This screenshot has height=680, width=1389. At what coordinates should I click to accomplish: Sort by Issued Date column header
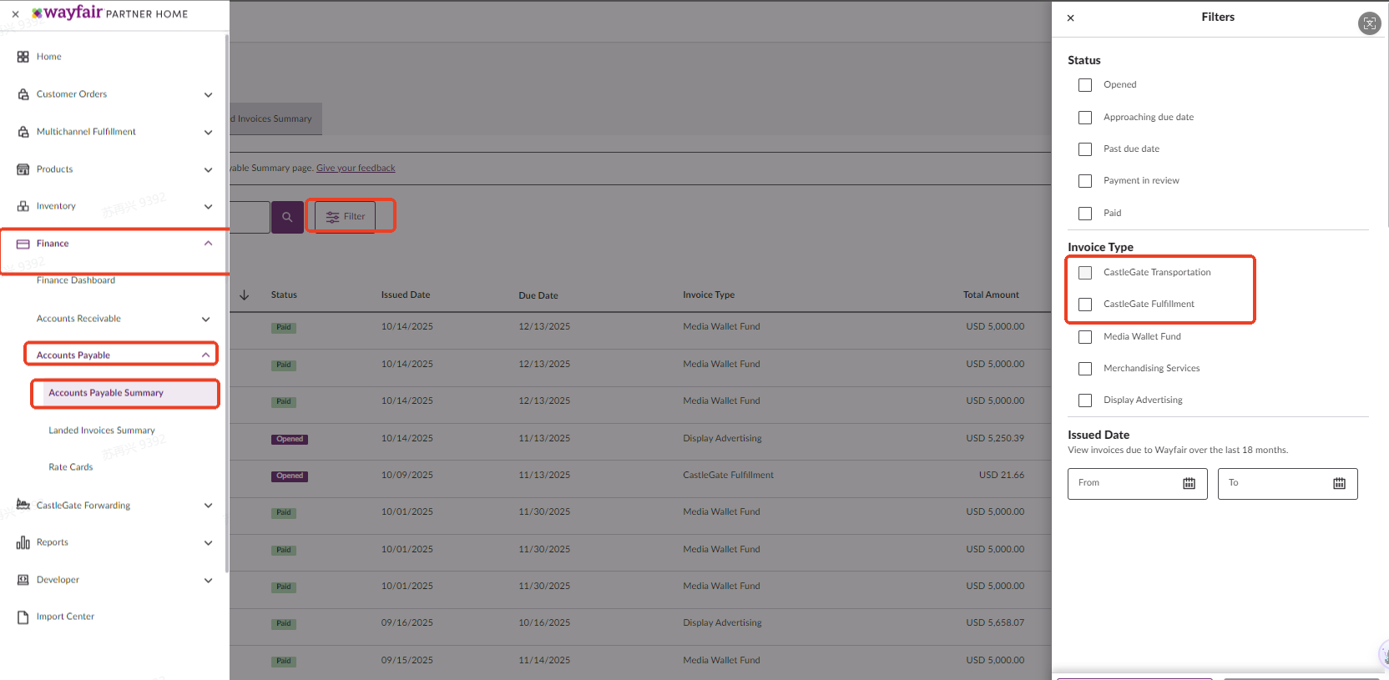click(x=406, y=295)
